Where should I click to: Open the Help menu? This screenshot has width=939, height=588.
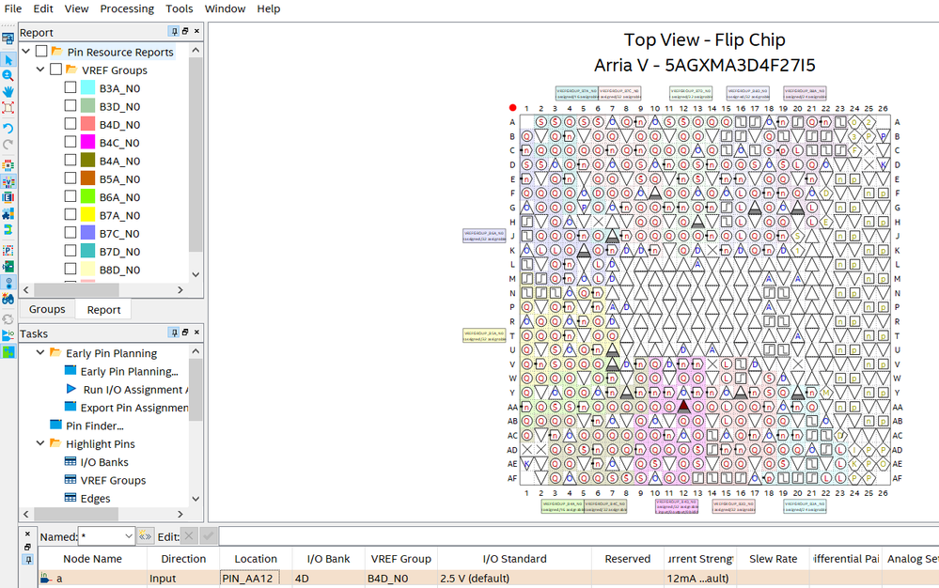click(x=268, y=8)
